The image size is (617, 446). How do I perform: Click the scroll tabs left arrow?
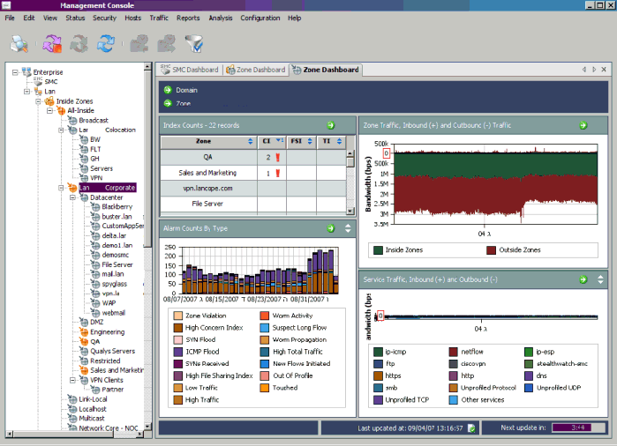pos(584,69)
